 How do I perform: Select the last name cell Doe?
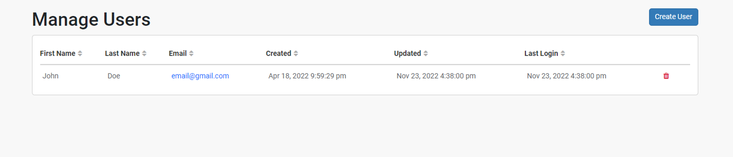[x=114, y=76]
